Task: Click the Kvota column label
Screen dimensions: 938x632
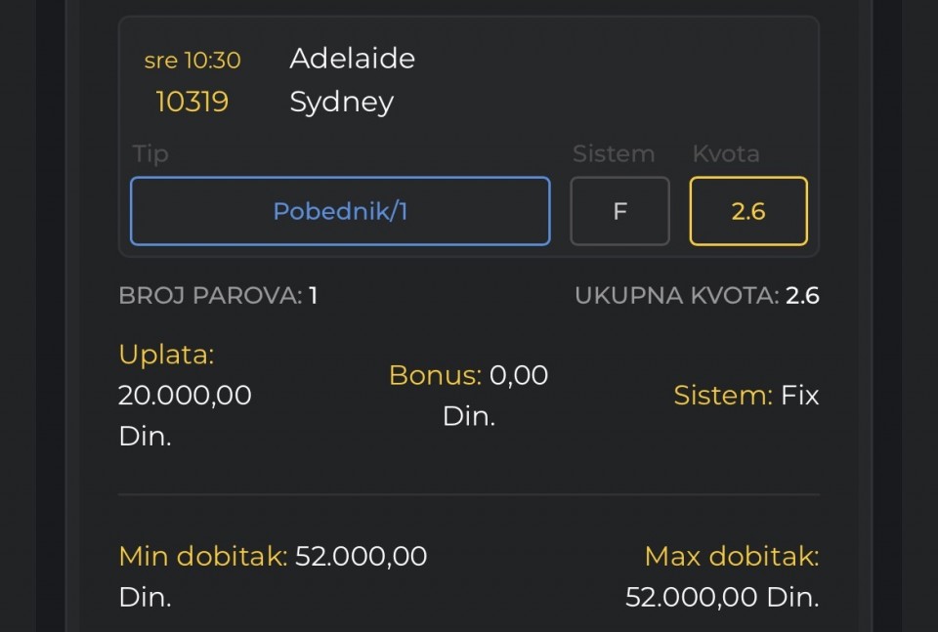Action: (726, 154)
